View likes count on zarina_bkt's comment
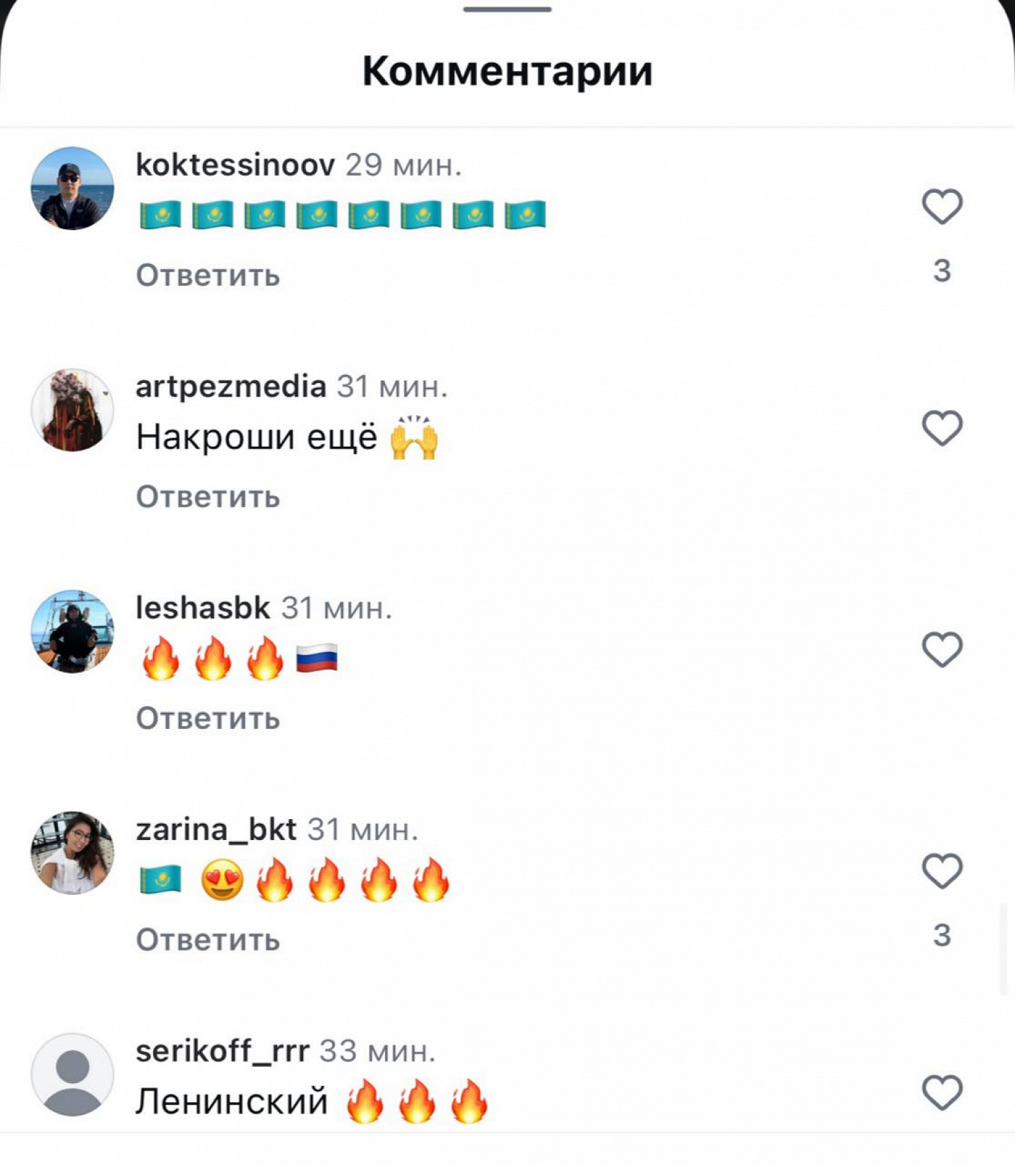 942,936
